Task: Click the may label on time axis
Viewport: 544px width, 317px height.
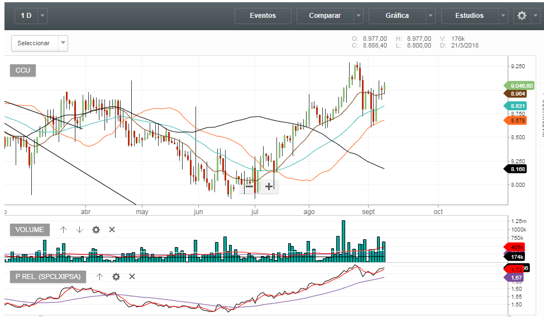Action: pos(142,212)
